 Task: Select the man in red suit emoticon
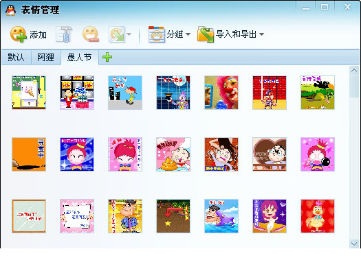(x=77, y=93)
